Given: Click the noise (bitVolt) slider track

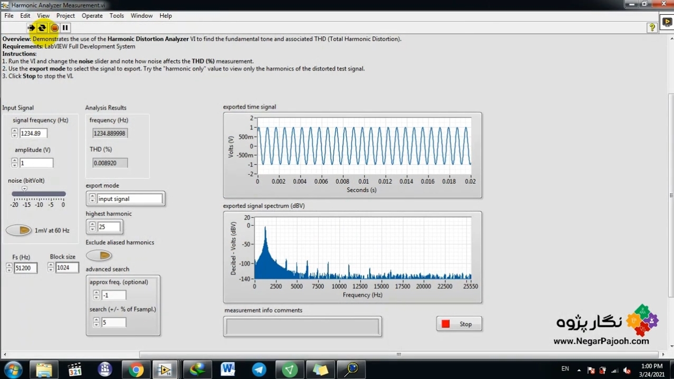Looking at the screenshot, I should [39, 194].
